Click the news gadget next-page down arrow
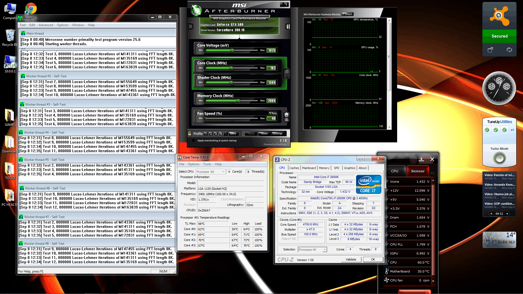Screen dimensions: 523x294 pos(507,214)
